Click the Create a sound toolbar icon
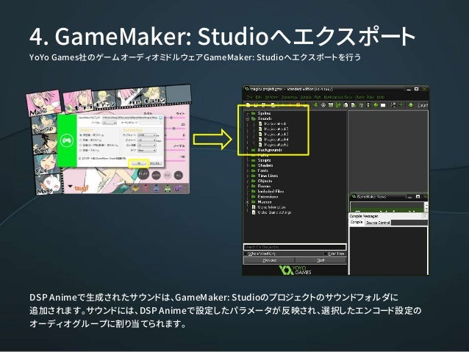This screenshot has width=469, height=352. tap(323, 105)
